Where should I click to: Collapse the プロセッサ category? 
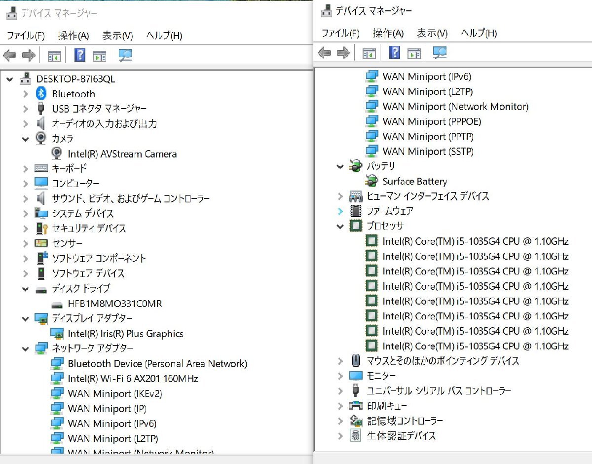[340, 226]
